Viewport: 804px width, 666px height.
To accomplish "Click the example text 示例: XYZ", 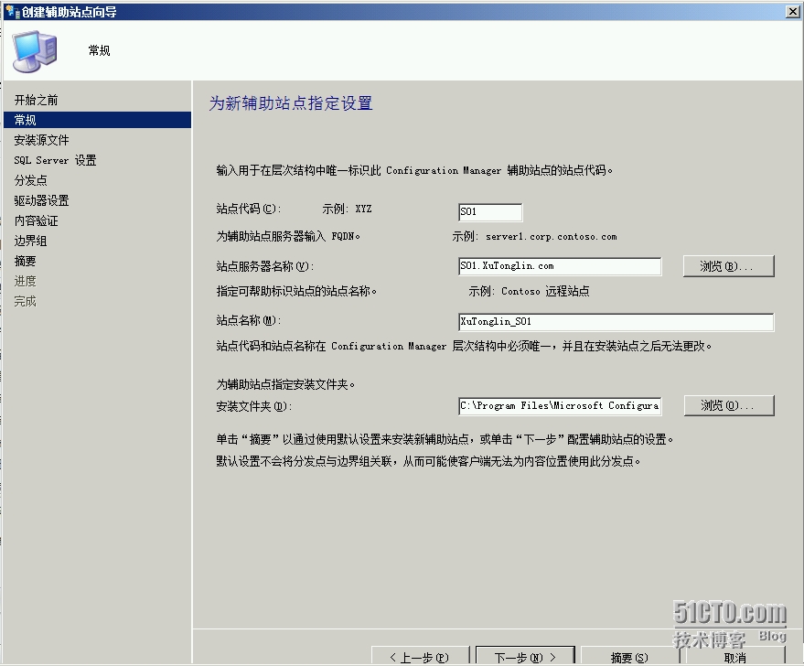I will (x=348, y=209).
